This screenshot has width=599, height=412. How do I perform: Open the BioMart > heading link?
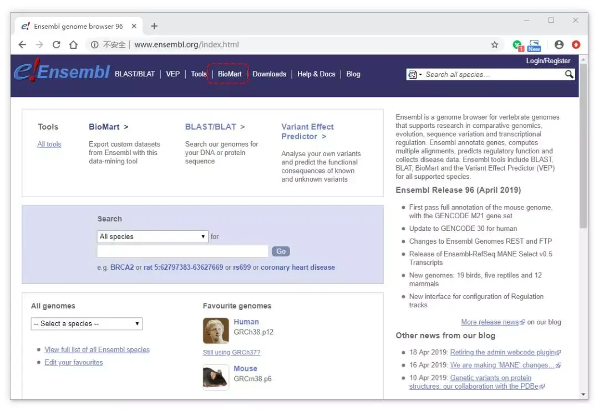pos(109,127)
